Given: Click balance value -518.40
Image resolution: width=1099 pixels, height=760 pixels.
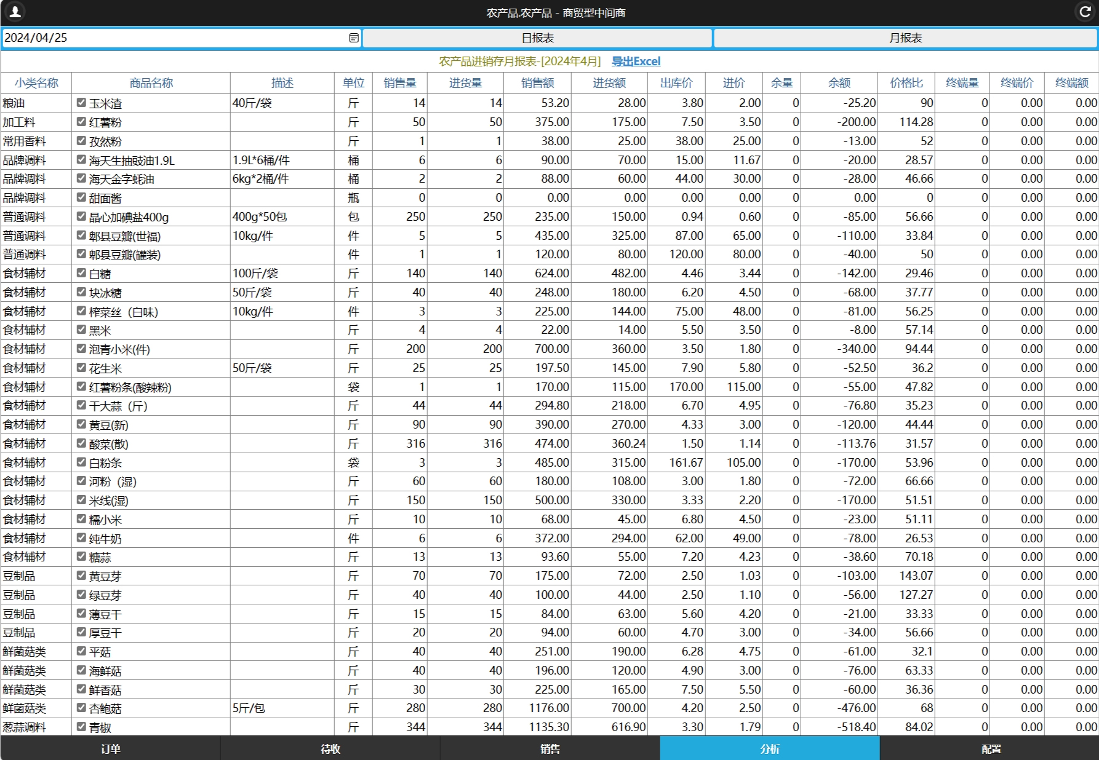Looking at the screenshot, I should (857, 727).
